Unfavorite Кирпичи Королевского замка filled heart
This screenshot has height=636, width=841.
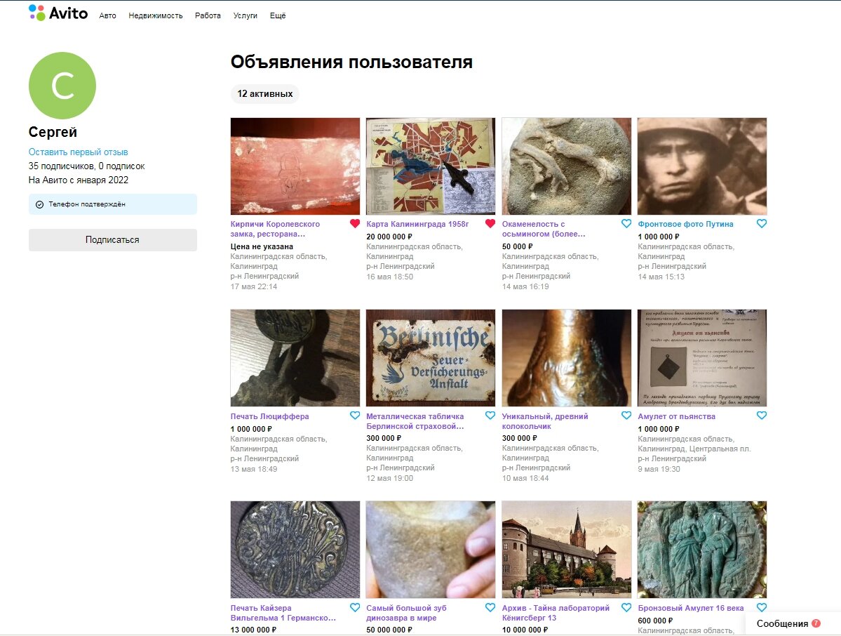pos(354,223)
